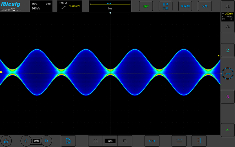235x147 pixels.
Task: Enable horizontal cursors icon
Action: point(179,141)
